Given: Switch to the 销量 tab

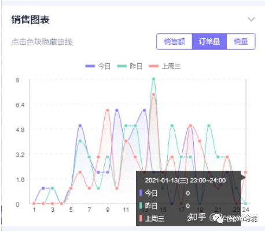Looking at the screenshot, I should coord(241,41).
